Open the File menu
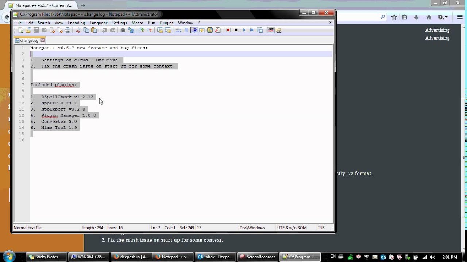The image size is (467, 262). 18,23
